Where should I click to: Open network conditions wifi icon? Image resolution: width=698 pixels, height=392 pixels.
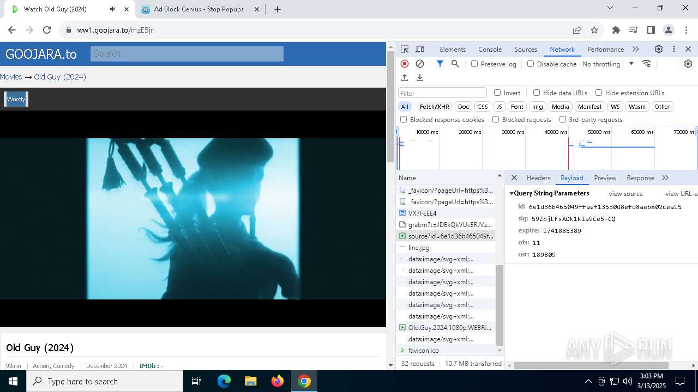click(x=647, y=64)
